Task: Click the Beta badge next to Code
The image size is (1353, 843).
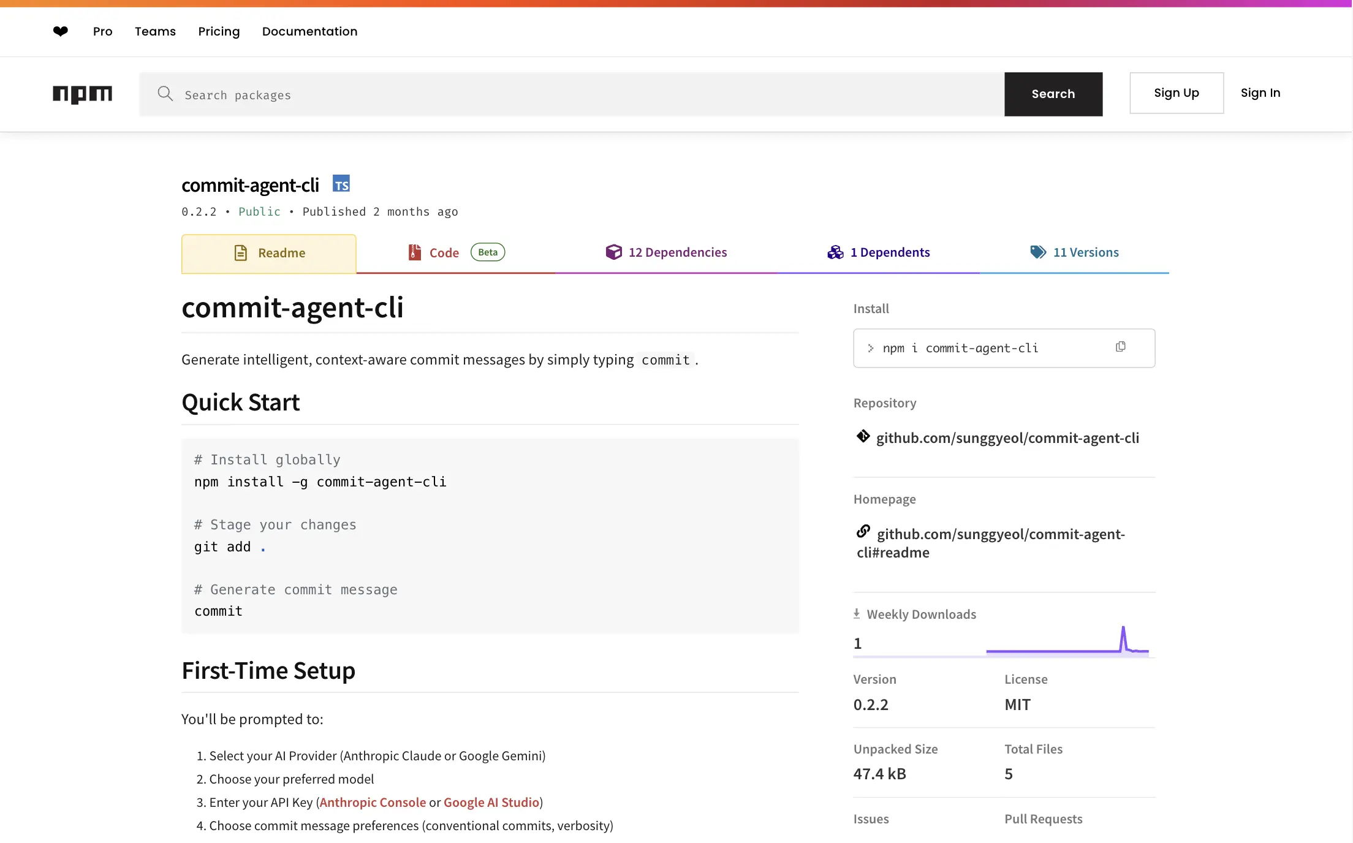Action: click(487, 252)
